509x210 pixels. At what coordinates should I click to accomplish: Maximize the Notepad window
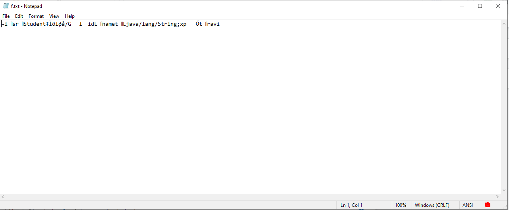tap(480, 6)
